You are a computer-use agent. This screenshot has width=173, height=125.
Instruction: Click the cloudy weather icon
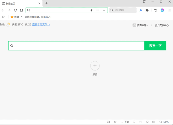click(8, 24)
